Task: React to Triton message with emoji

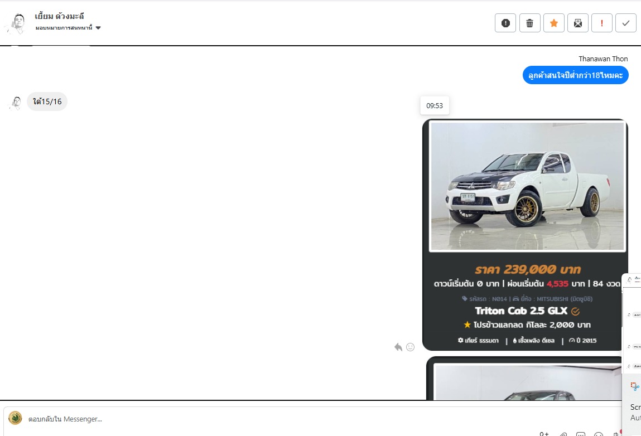Action: point(411,347)
